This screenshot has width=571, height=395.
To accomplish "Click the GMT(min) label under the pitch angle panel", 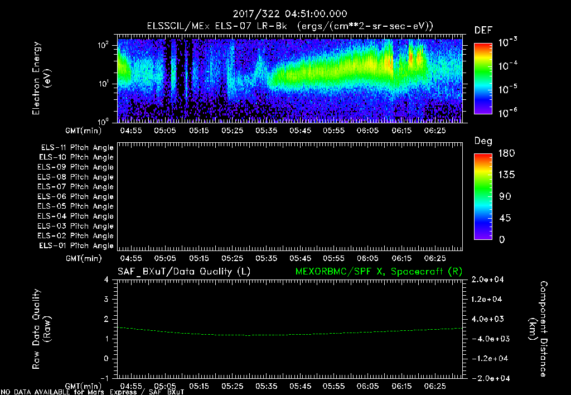I will [x=84, y=258].
